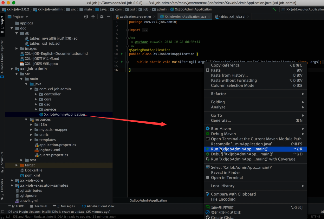324x219 pixels.
Task: Click Open Terminal at the Current Maven Module Path
Action: (x=256, y=139)
